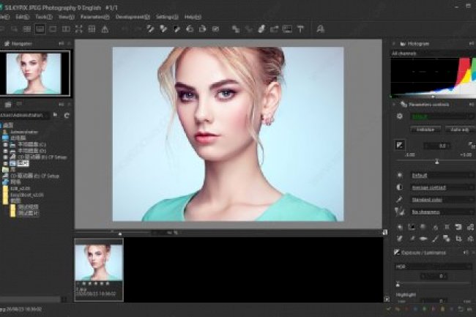
Task: Click the sharpness icon beside No sharpness
Action: [x=399, y=211]
